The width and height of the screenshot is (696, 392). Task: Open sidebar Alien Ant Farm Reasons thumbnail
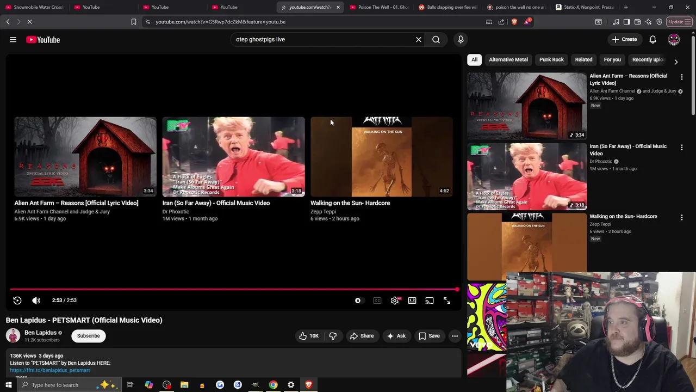click(527, 106)
